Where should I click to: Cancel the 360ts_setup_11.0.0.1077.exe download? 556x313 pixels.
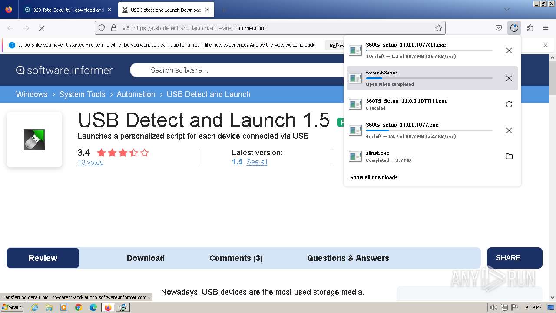click(509, 130)
